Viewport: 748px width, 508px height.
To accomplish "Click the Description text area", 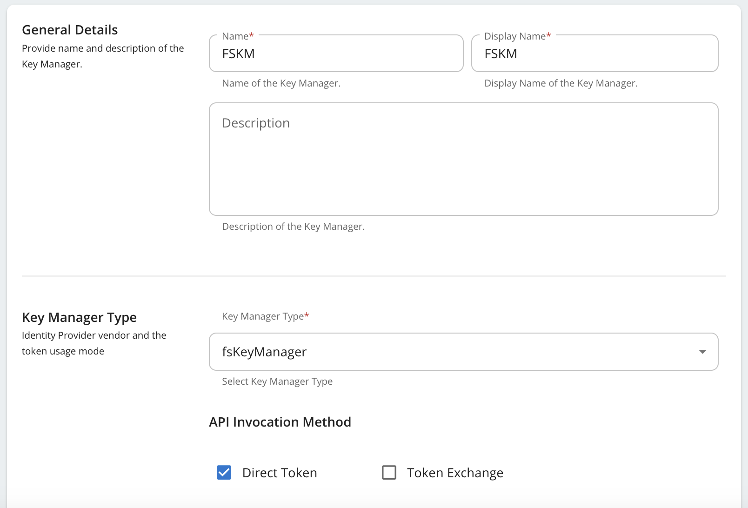I will coord(464,159).
